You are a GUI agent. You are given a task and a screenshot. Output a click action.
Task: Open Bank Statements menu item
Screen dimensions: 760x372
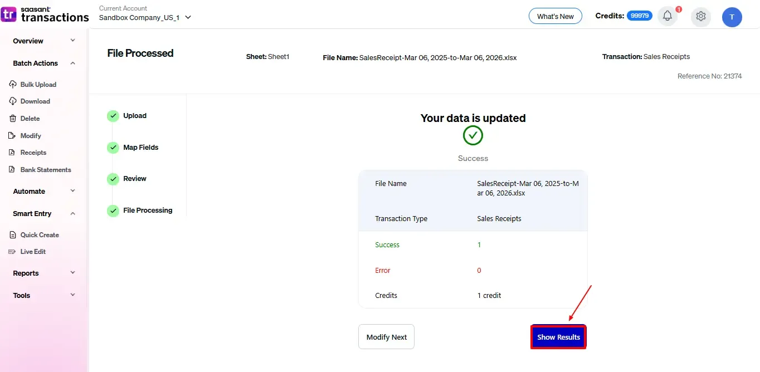click(46, 170)
